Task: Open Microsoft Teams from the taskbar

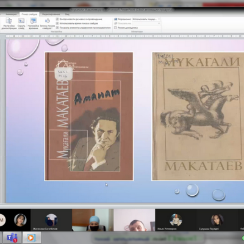Action: [x=12, y=237]
